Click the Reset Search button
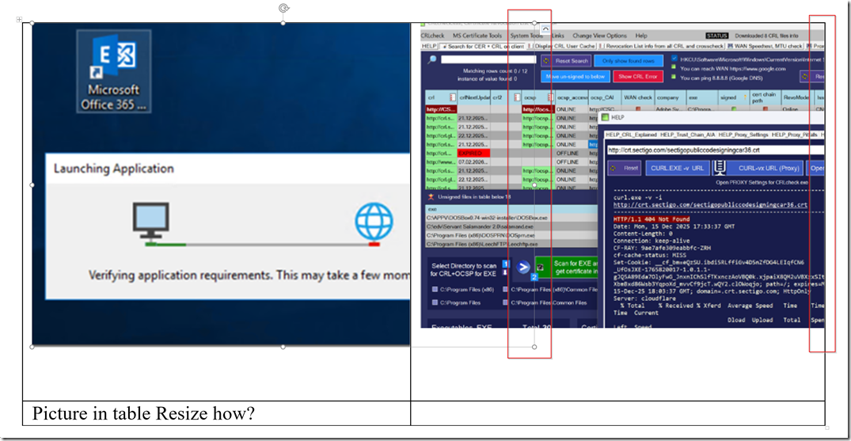 point(565,61)
